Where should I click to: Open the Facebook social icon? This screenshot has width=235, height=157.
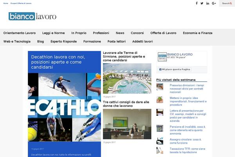[x=197, y=3]
